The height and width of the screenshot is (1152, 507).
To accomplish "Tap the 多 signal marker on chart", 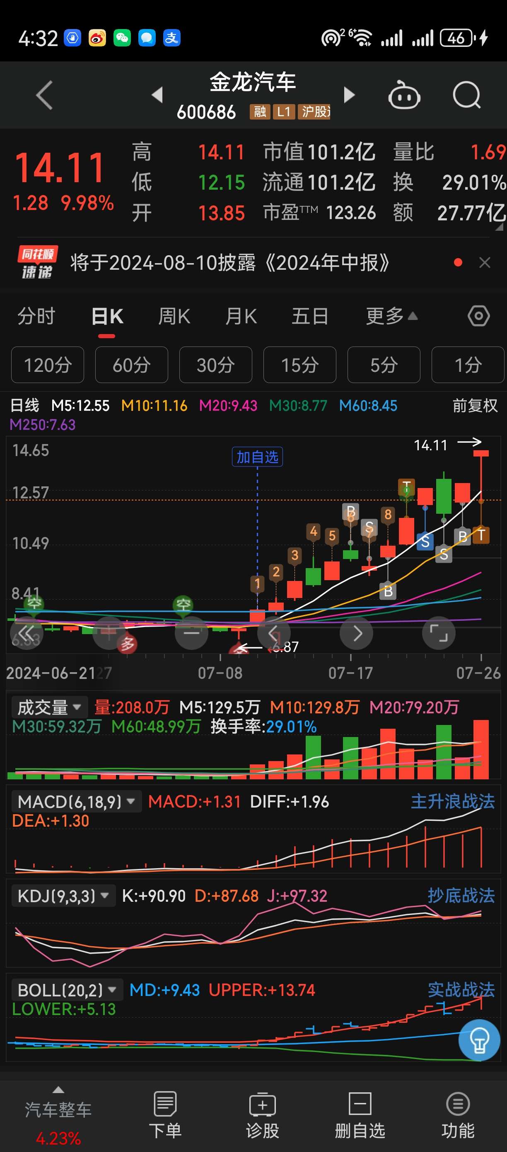I will 127,644.
